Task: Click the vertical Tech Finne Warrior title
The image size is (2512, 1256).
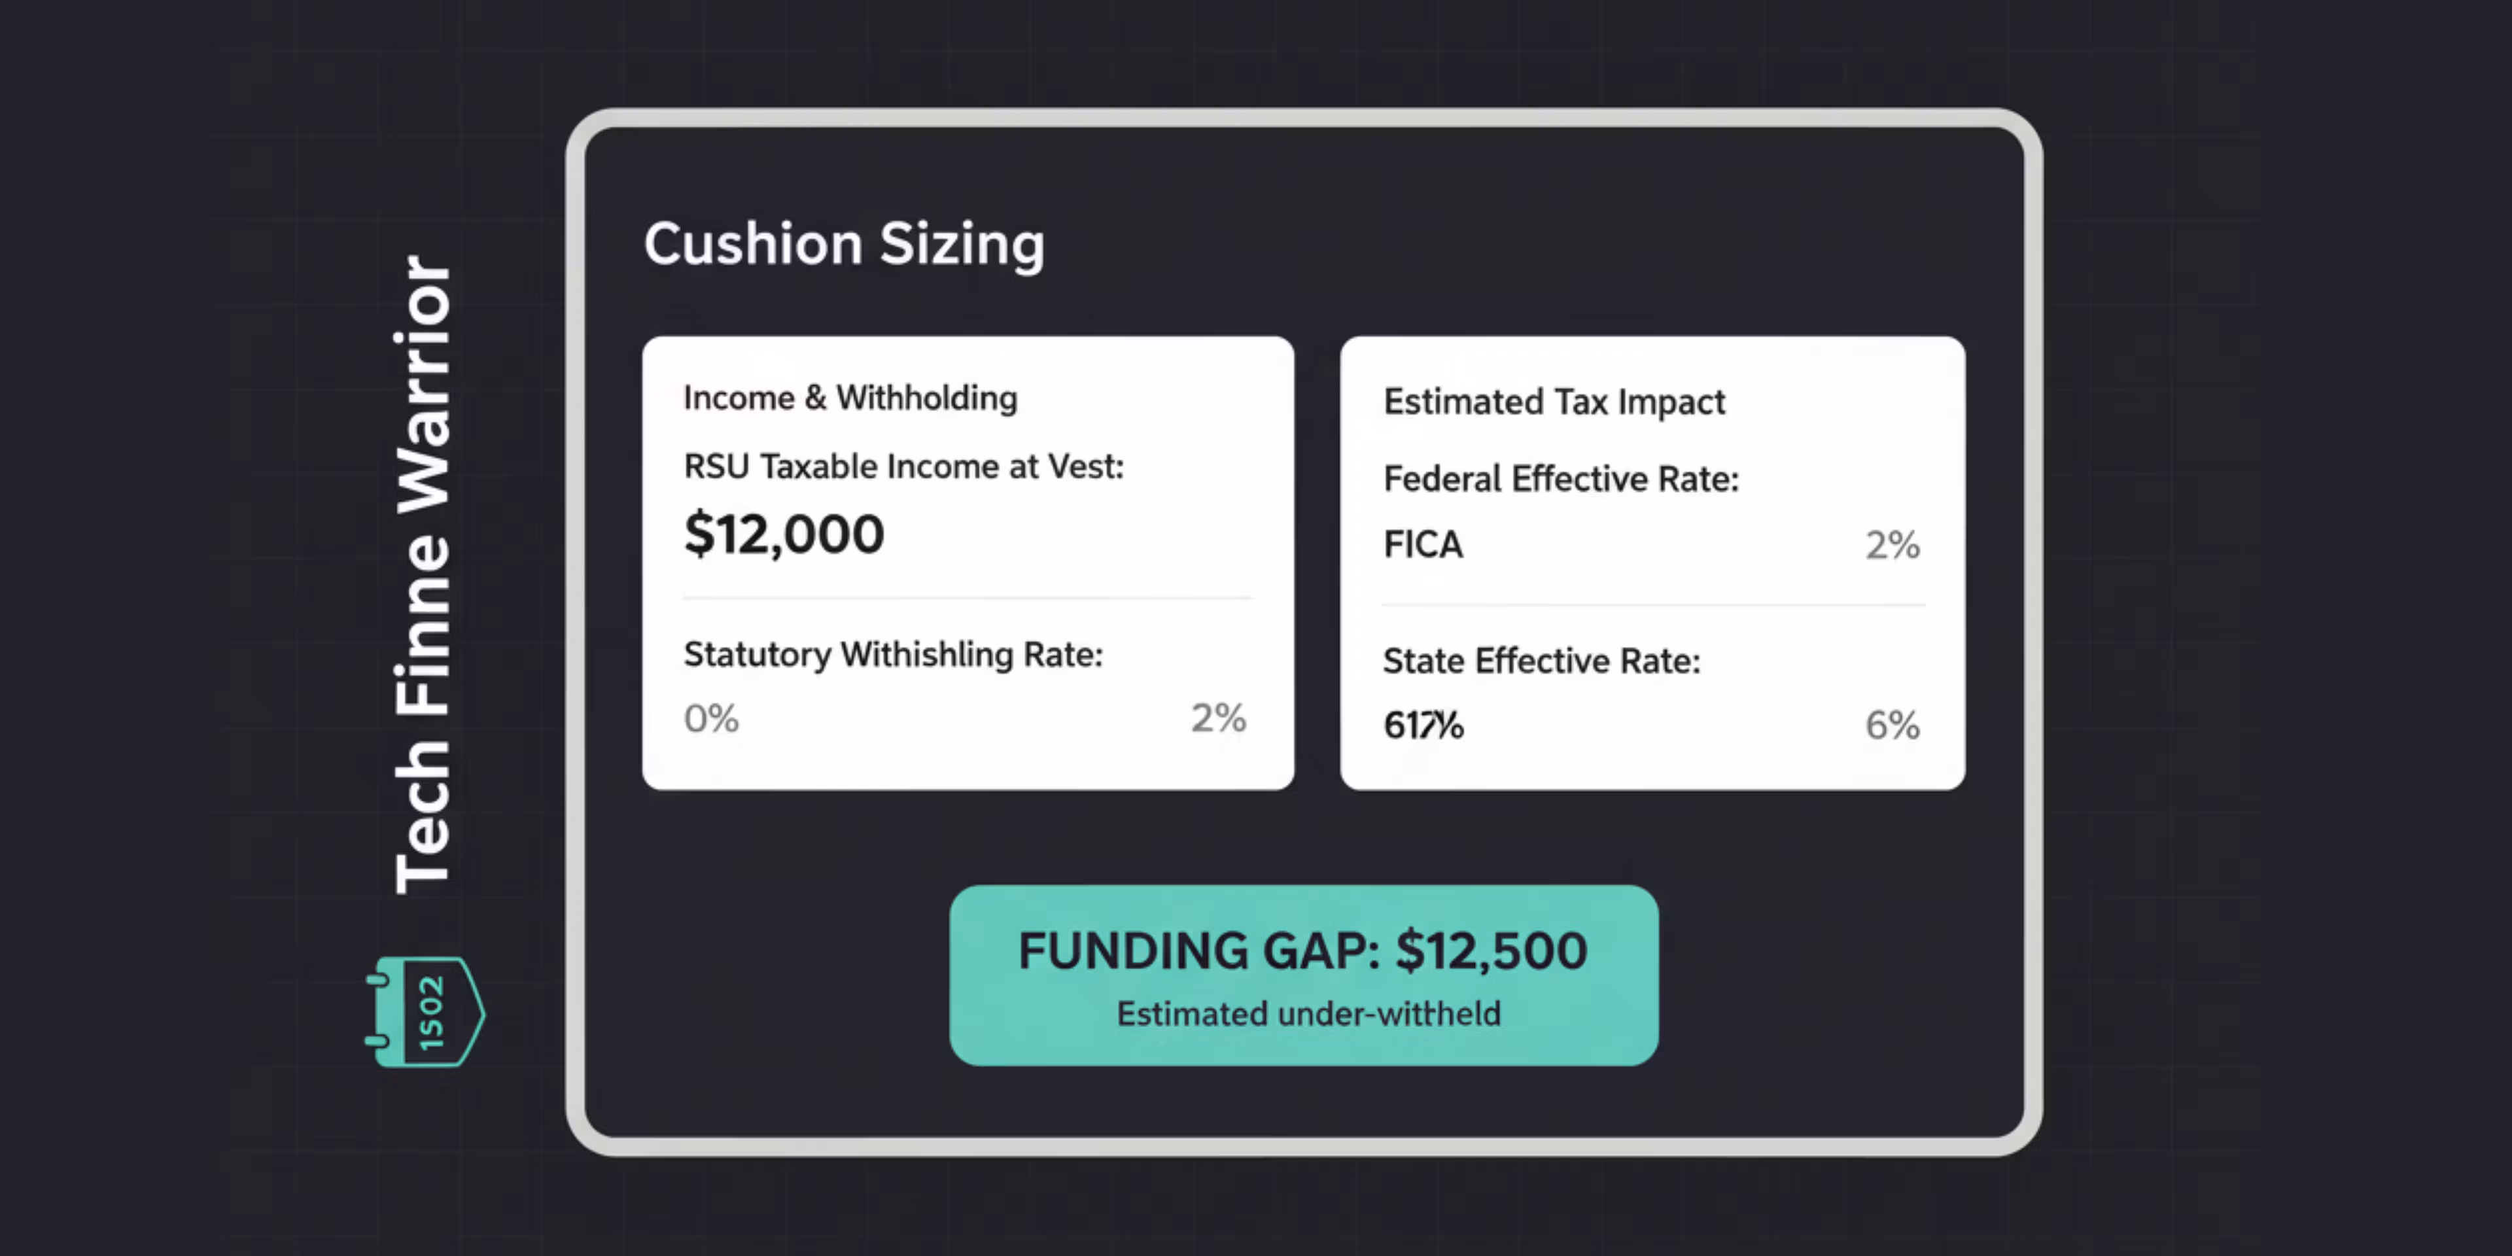Action: [x=423, y=576]
